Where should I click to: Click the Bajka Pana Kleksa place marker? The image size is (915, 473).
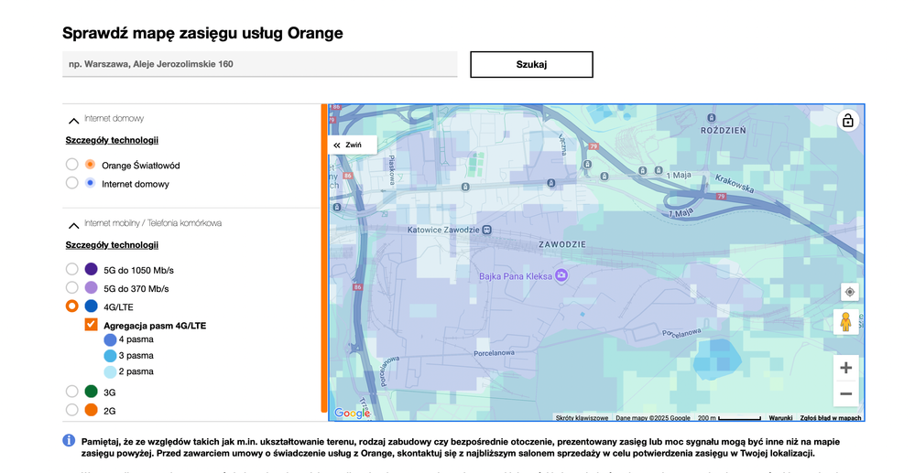point(562,275)
